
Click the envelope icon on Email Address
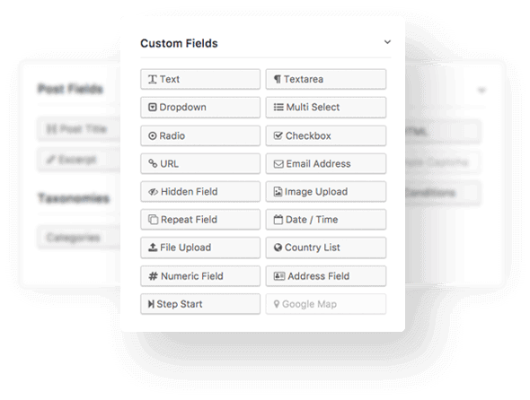click(x=278, y=164)
